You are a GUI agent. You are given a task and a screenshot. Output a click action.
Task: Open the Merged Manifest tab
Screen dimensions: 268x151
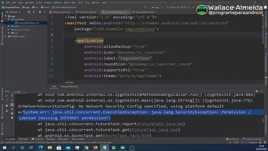(x=69, y=87)
